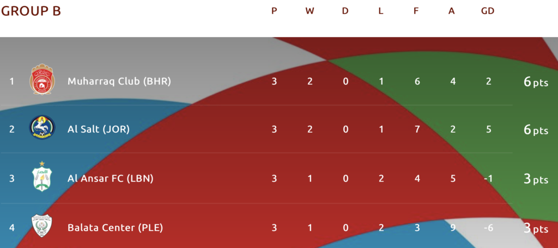Click the F column header
Image resolution: width=558 pixels, height=248 pixels.
(416, 11)
